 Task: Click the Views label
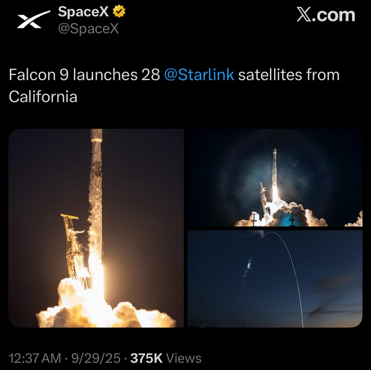184,358
